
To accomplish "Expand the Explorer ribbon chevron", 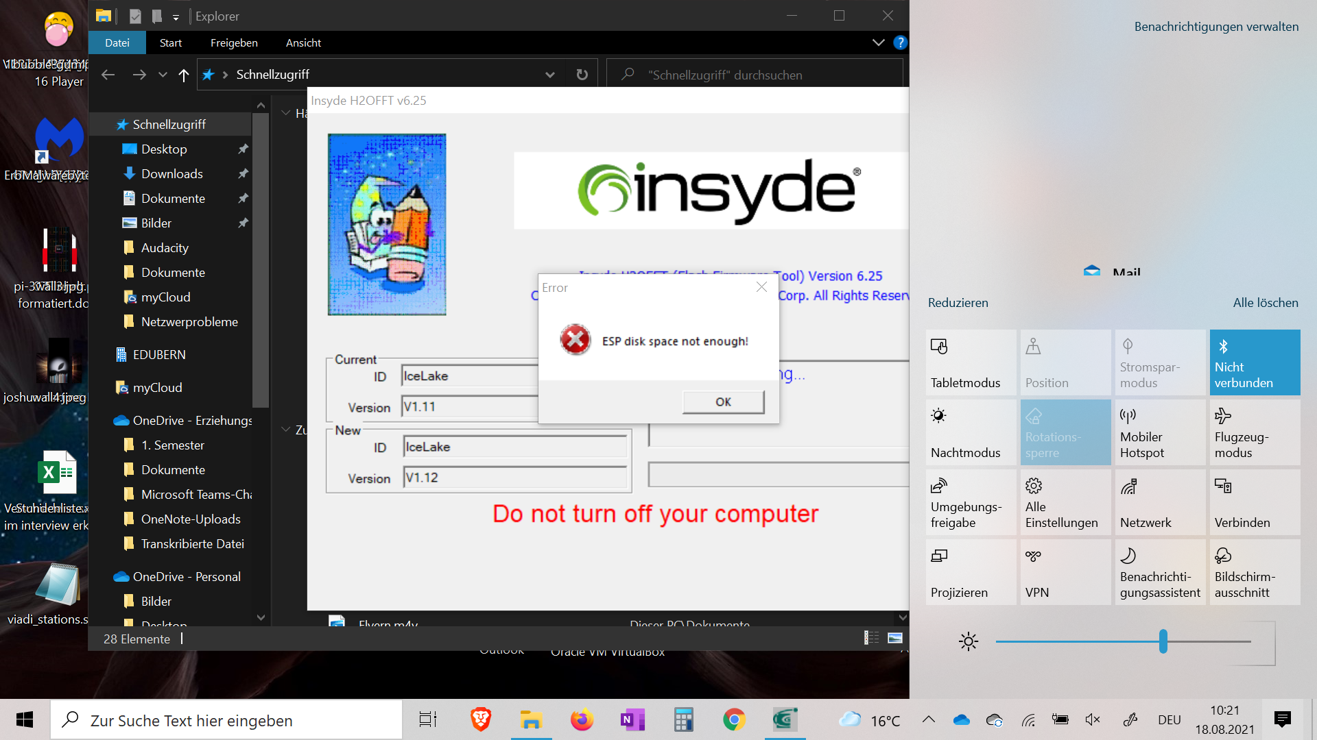I will tap(878, 42).
